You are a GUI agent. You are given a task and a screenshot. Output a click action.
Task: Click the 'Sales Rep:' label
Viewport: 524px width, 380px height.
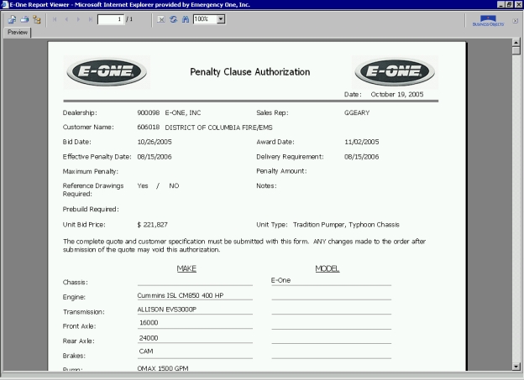(272, 113)
